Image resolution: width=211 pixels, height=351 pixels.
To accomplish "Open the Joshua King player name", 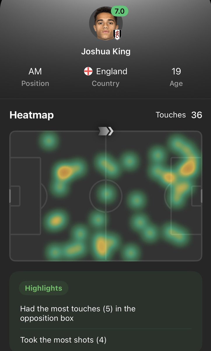I will click(106, 52).
